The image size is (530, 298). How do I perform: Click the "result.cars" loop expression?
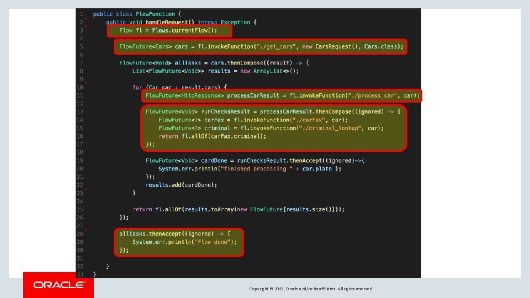coord(200,87)
